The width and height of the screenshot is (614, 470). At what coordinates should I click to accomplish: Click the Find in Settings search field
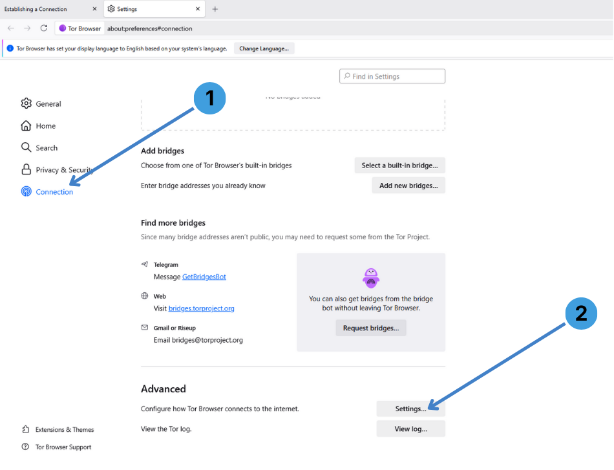pos(392,76)
